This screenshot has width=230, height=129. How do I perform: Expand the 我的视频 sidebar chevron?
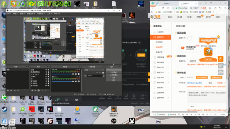pyautogui.click(x=168, y=82)
